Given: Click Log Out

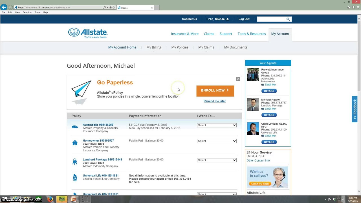Looking at the screenshot, I should click(x=244, y=19).
